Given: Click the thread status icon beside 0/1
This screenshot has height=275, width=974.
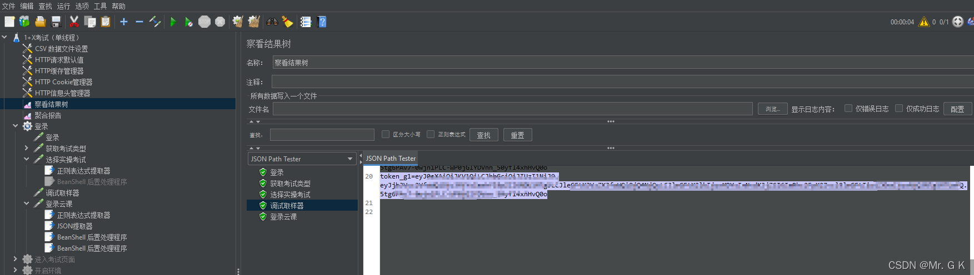Looking at the screenshot, I should pos(958,22).
